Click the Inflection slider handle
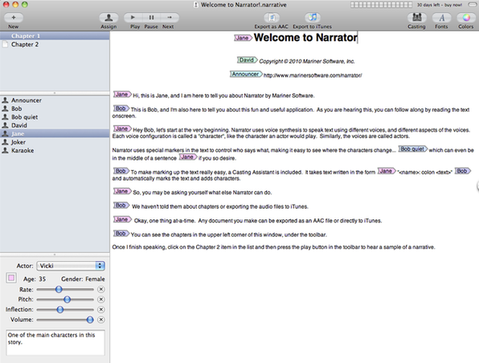 pos(60,309)
